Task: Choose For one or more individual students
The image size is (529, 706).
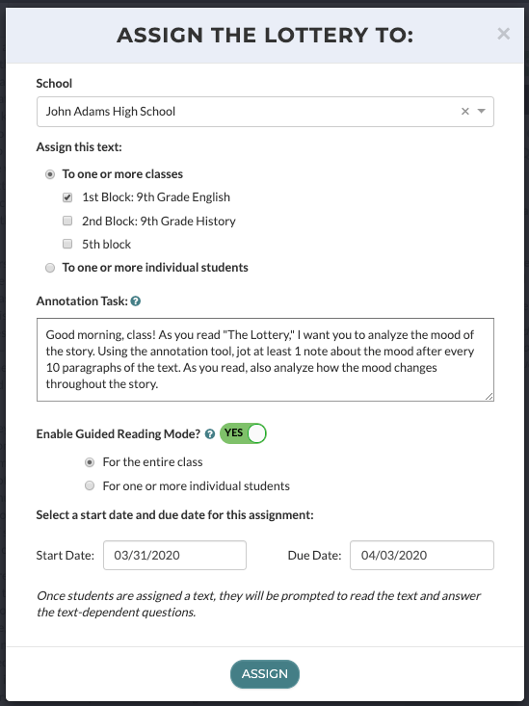Action: [x=90, y=485]
